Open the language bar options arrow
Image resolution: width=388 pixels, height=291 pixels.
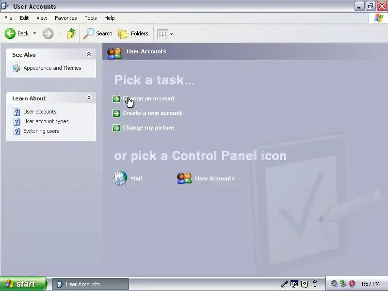pyautogui.click(x=315, y=287)
